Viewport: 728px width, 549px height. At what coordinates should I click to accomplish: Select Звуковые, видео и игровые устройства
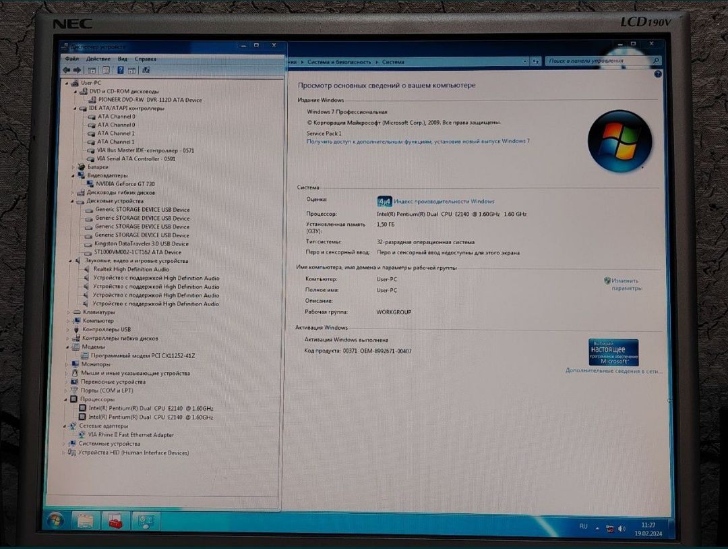click(136, 261)
